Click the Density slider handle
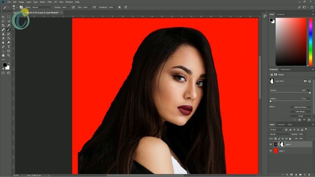 pos(310,93)
